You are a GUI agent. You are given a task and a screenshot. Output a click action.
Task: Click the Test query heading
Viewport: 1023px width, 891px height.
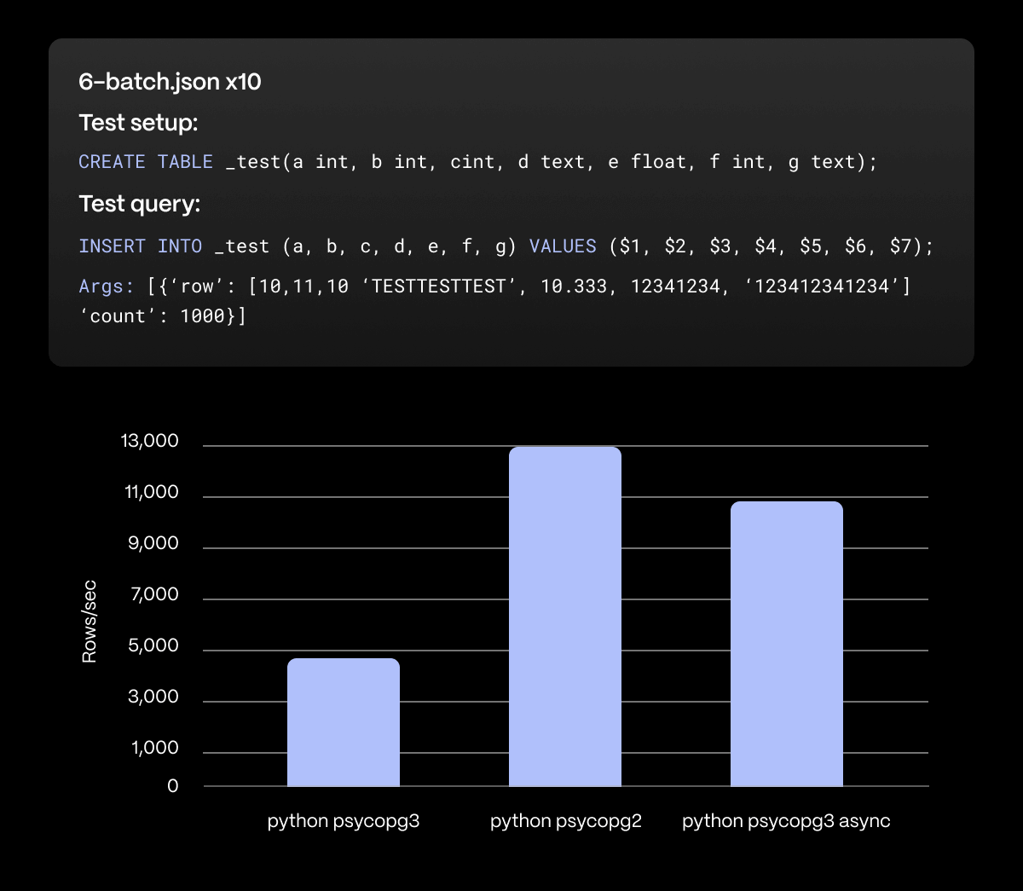(x=139, y=204)
